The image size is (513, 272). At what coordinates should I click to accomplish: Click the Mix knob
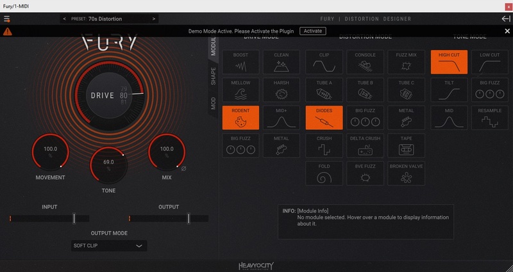[167, 152]
